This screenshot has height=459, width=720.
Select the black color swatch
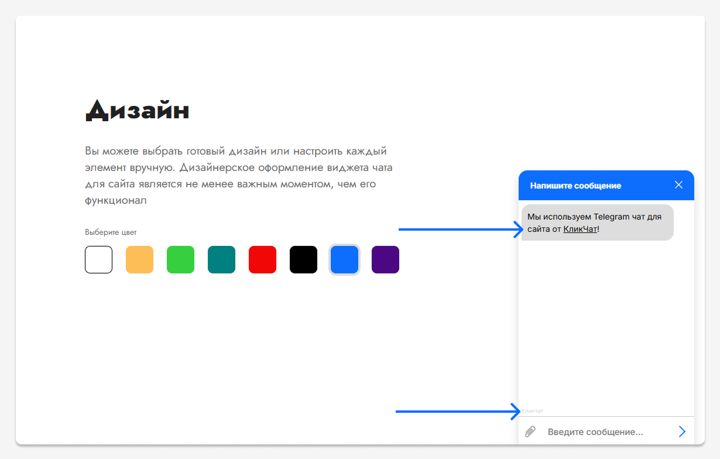[303, 259]
